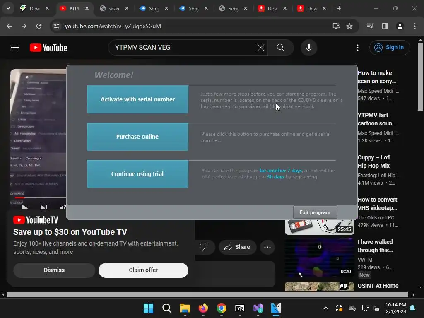This screenshot has width=424, height=318.
Task: Open How to make scan on sony video
Action: click(x=376, y=77)
